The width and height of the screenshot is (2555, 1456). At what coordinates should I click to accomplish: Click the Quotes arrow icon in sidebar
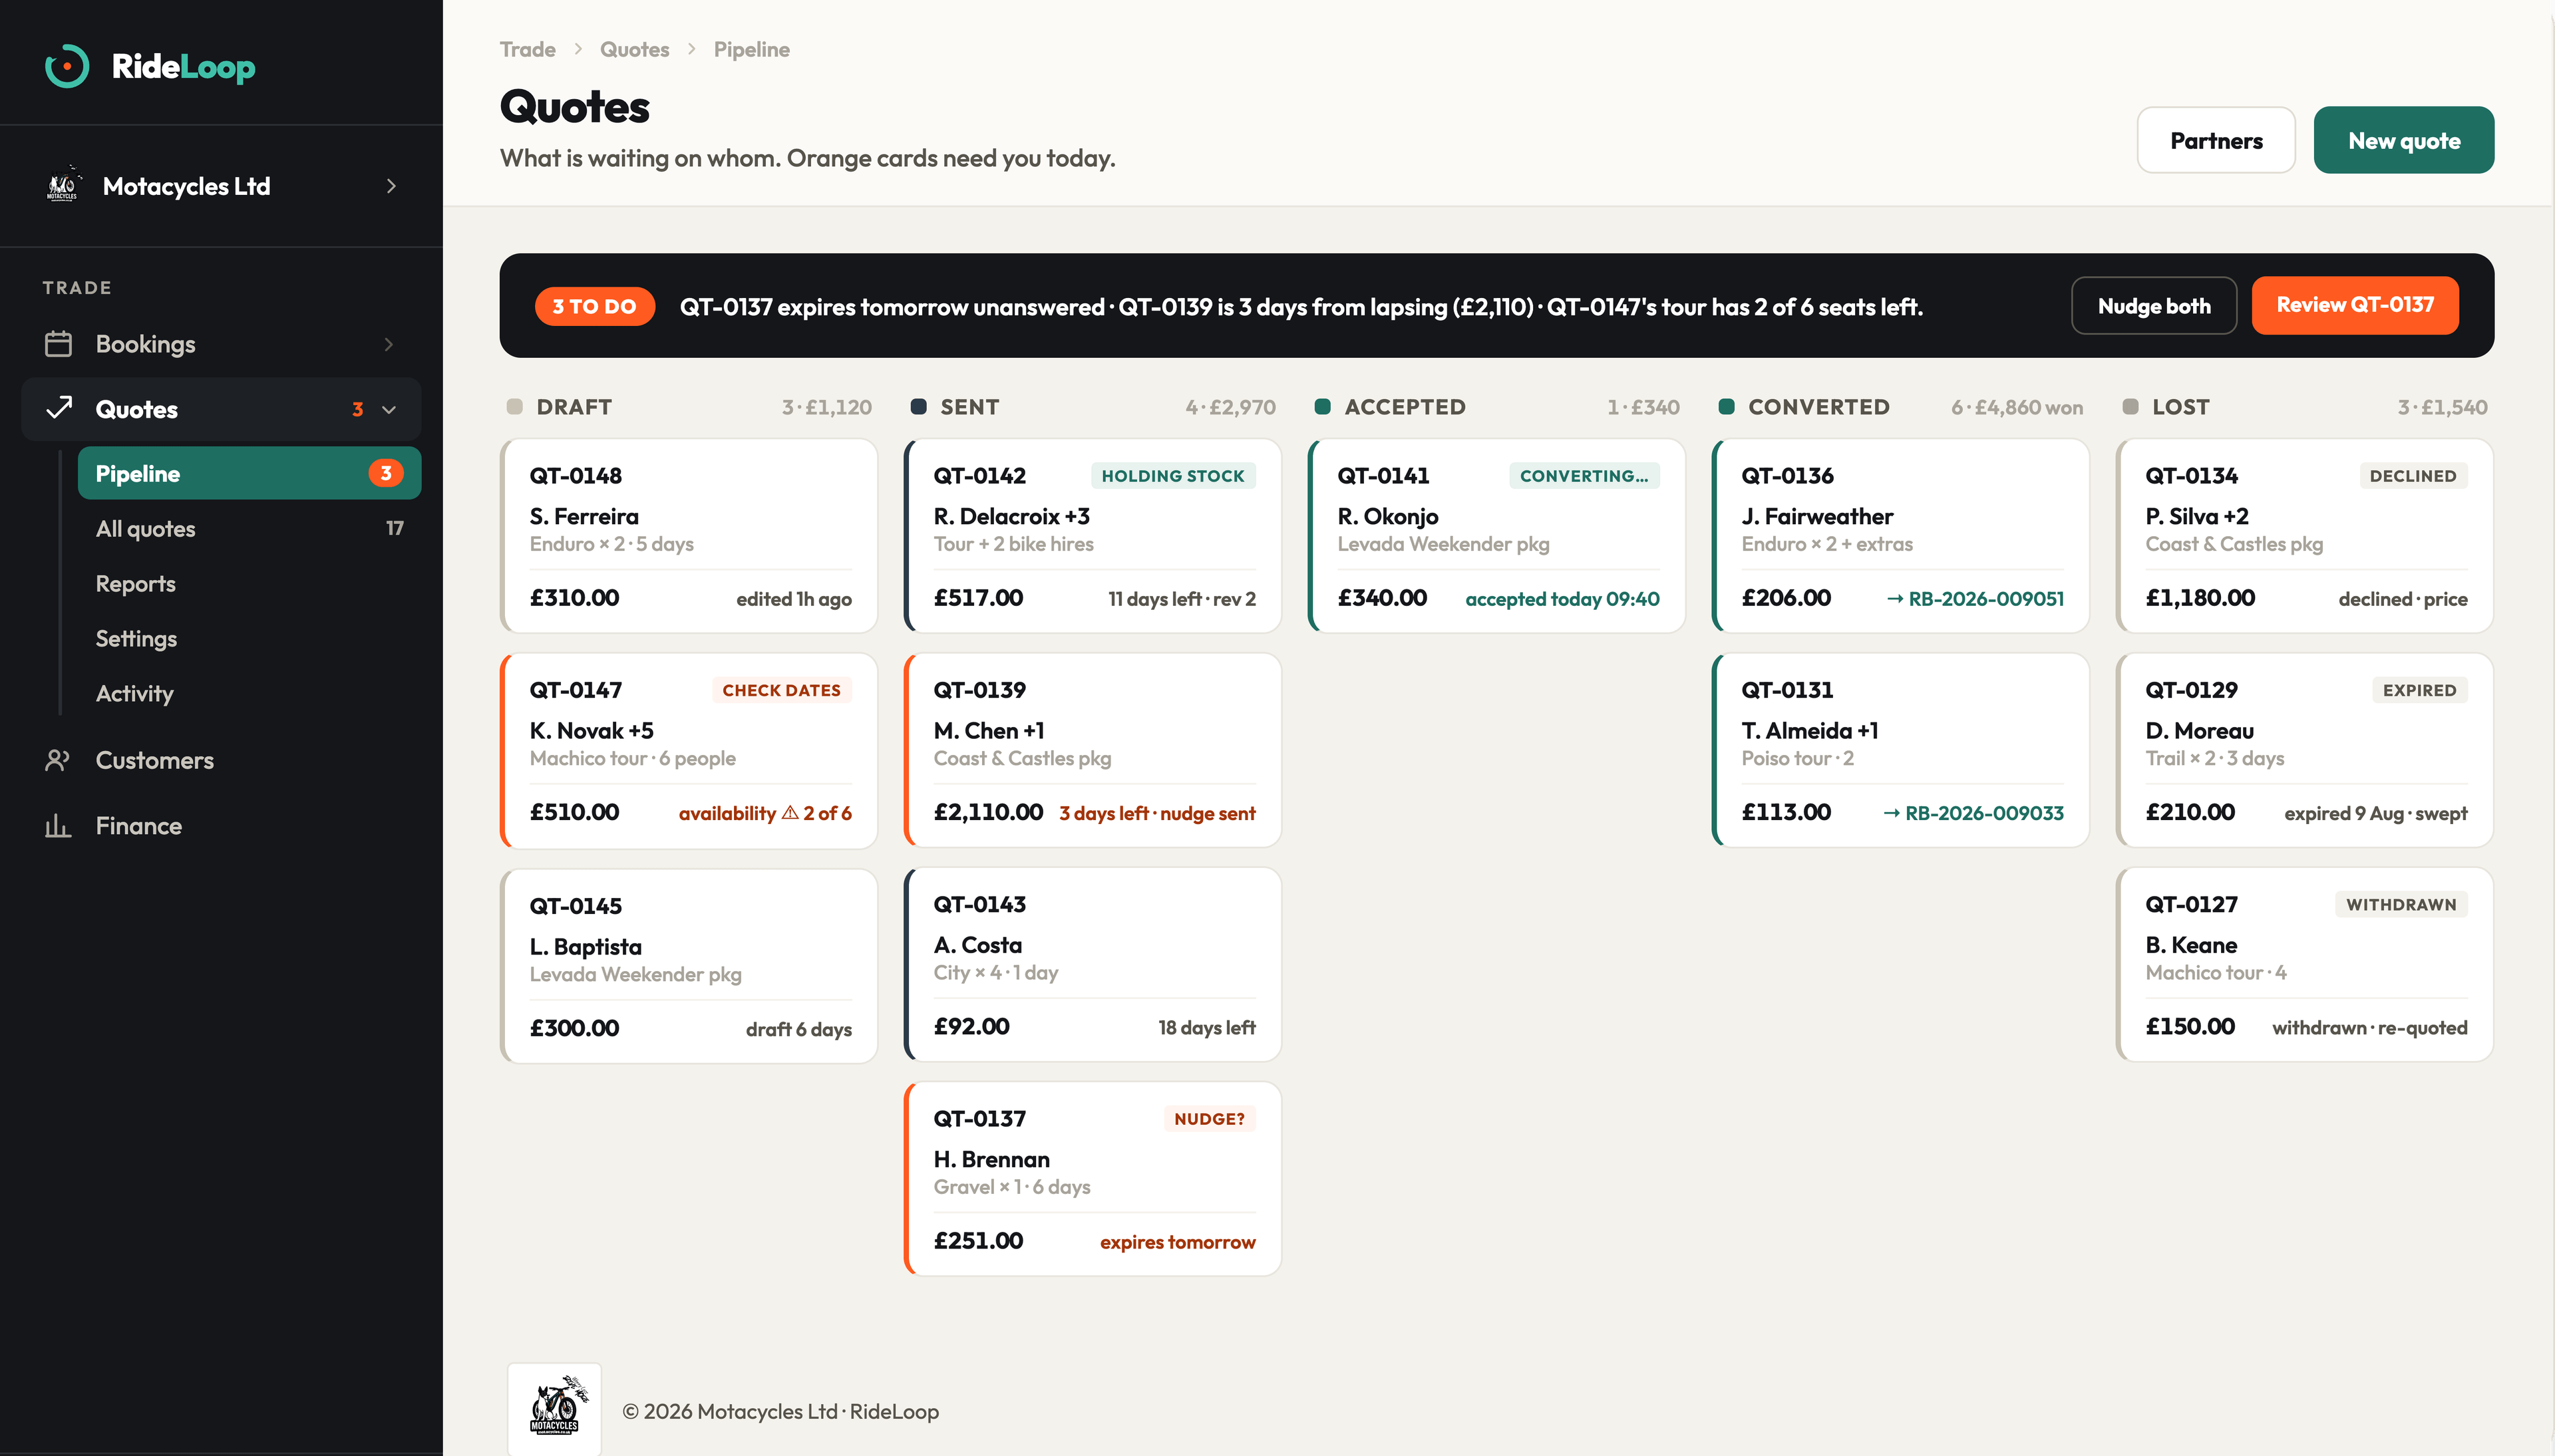(x=58, y=409)
